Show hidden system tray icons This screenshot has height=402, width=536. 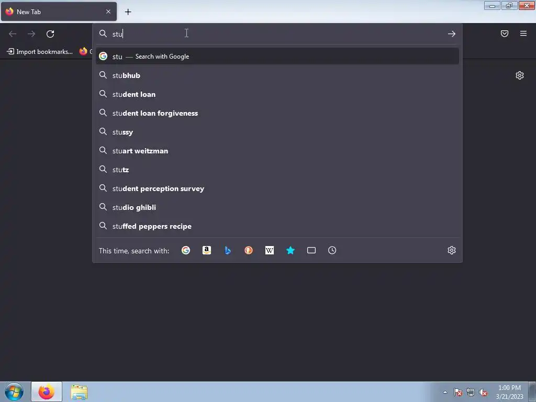(445, 392)
